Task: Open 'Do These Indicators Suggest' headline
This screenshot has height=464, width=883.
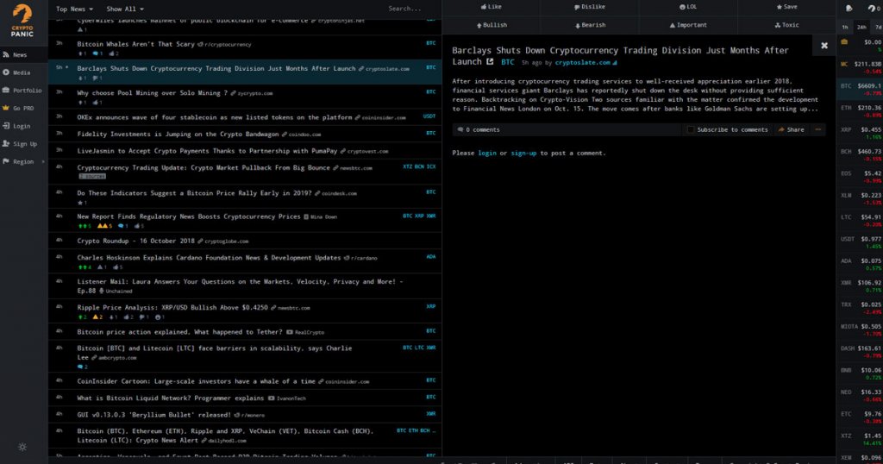Action: pyautogui.click(x=194, y=192)
